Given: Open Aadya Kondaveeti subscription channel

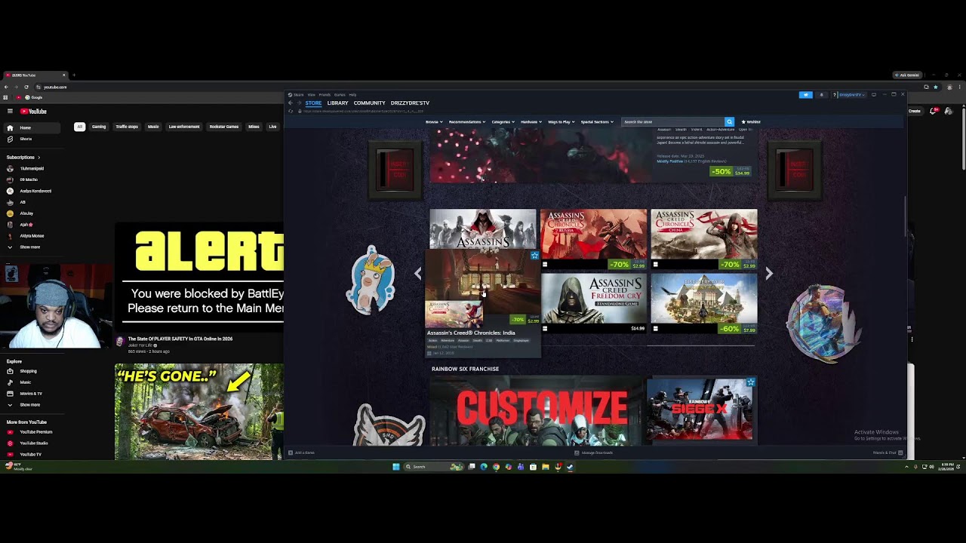Looking at the screenshot, I should pos(30,191).
